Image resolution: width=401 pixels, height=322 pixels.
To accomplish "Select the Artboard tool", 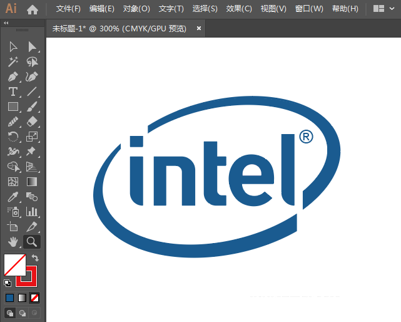I will click(x=13, y=227).
